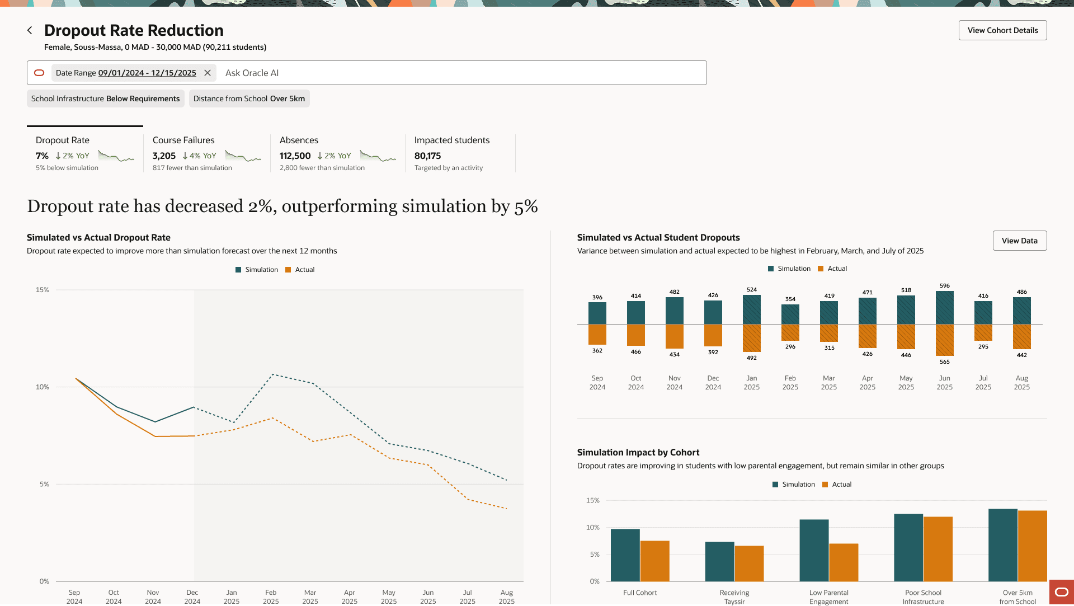Open the date range 09/01/2024 - 12/15/2025 picker
Screen dimensions: 1074x606
click(147, 73)
